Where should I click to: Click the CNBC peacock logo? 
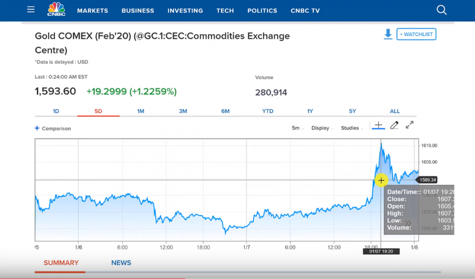coord(56,10)
